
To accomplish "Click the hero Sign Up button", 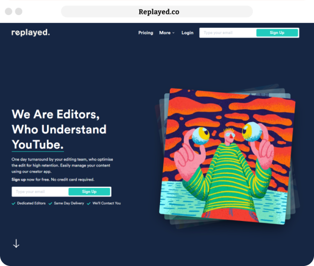I will pyautogui.click(x=89, y=192).
